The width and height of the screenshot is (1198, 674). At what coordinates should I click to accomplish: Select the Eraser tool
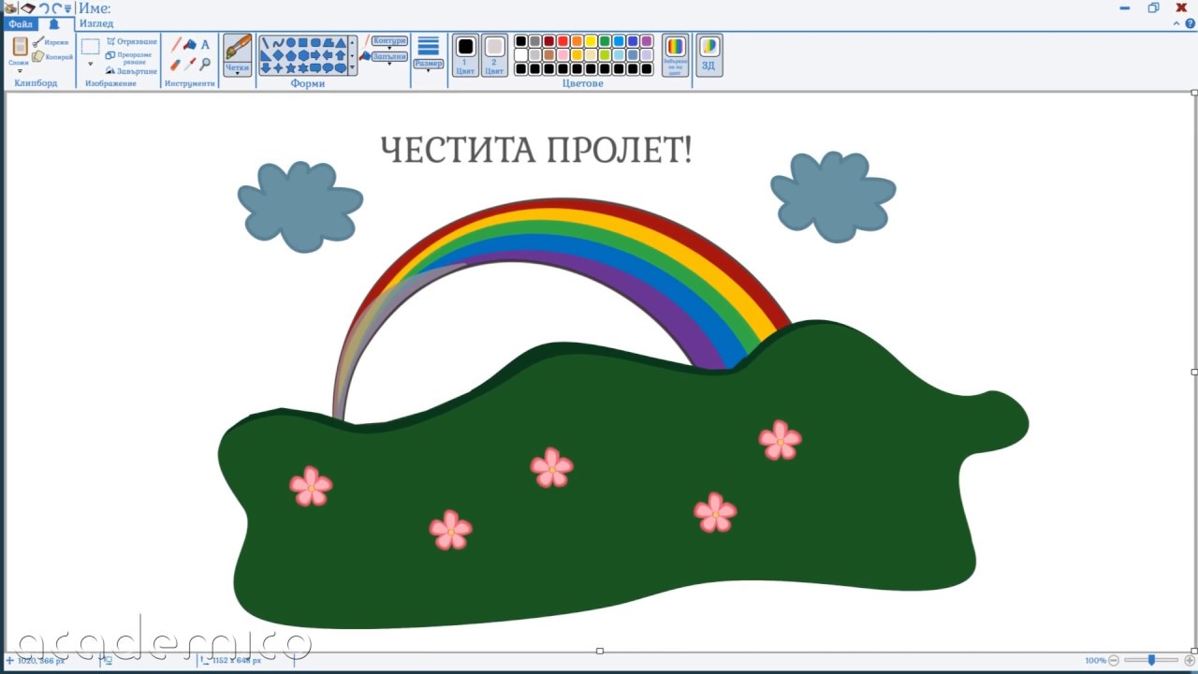[176, 65]
